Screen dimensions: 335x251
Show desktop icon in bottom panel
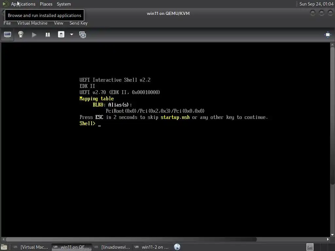point(4,247)
